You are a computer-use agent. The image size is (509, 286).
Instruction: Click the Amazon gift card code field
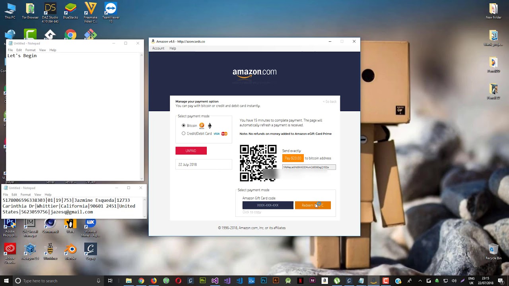[x=268, y=205]
